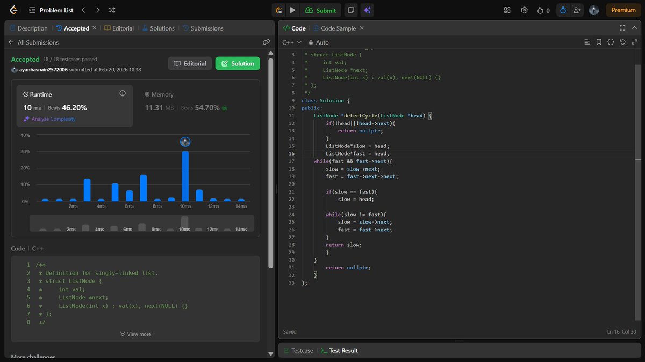This screenshot has height=362, width=645.
Task: Click Analyze Complexity
Action: (x=49, y=119)
